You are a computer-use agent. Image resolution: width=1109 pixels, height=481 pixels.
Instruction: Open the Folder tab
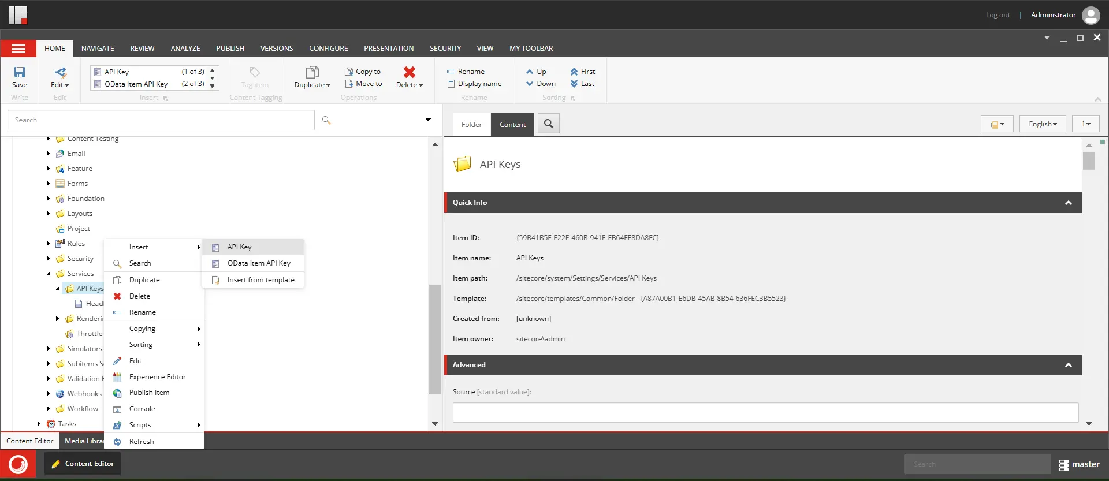point(471,125)
